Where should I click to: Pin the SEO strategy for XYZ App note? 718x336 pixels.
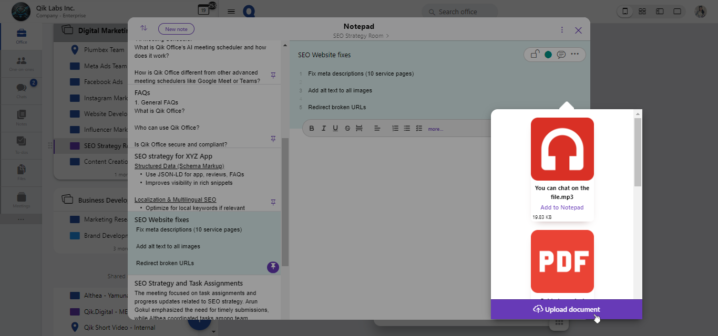[x=273, y=202]
